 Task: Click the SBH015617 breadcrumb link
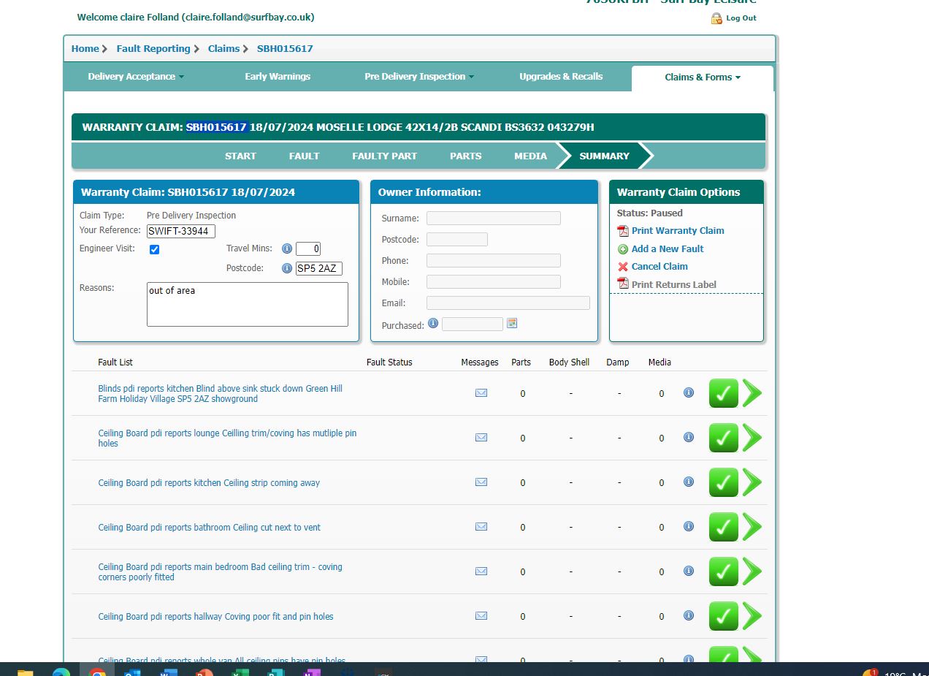click(x=285, y=49)
